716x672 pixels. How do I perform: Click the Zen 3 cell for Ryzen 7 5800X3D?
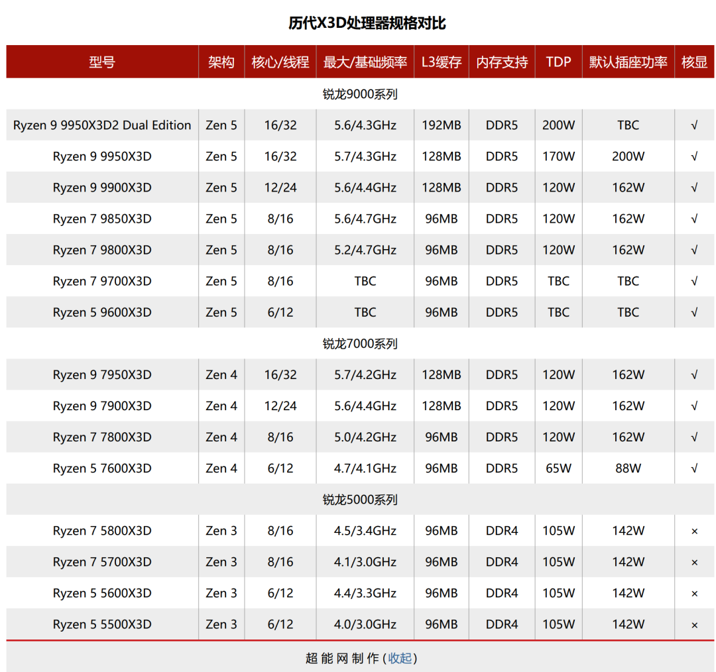click(221, 531)
